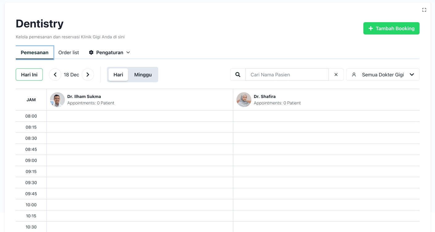435x232 pixels.
Task: Click inside the Cari Nama Pasien field
Action: coord(287,75)
